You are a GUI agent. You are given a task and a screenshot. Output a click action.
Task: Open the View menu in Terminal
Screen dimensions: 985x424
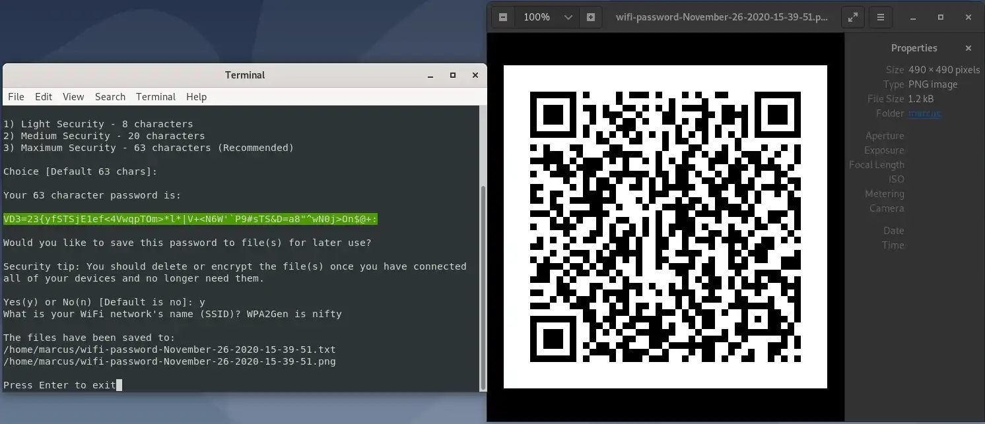[x=73, y=96]
